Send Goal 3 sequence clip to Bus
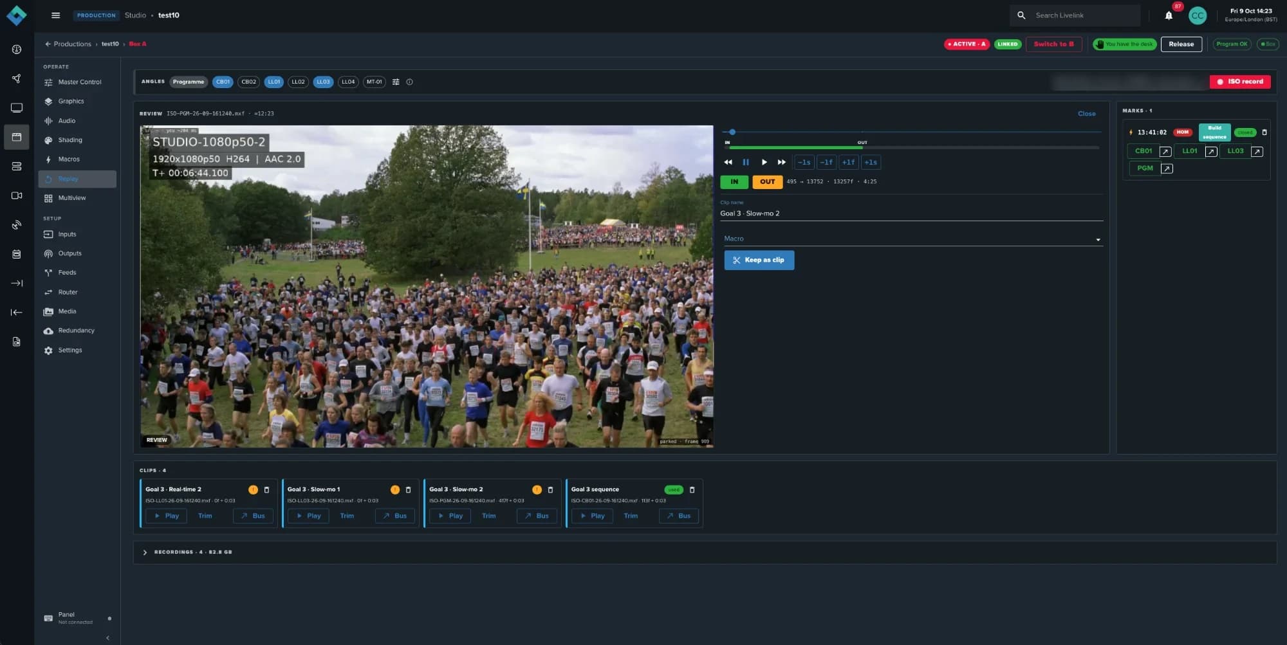1287x645 pixels. 679,516
